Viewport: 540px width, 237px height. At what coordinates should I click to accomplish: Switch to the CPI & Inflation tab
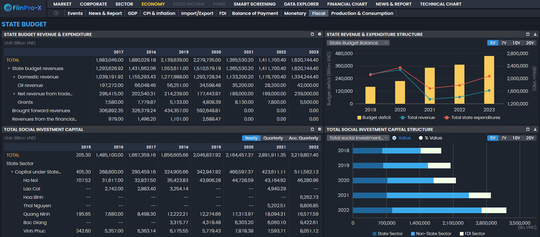coord(159,13)
